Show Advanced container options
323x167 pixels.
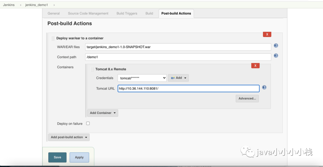pos(247,99)
